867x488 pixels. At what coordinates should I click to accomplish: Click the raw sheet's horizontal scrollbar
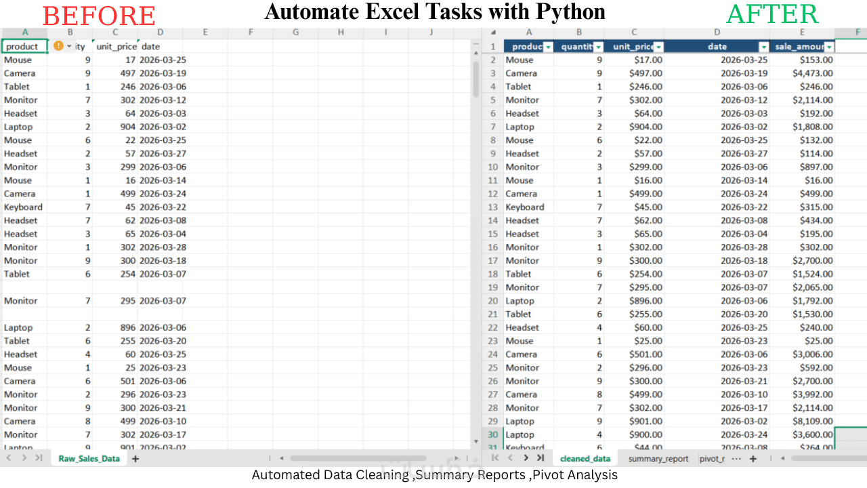(x=358, y=459)
